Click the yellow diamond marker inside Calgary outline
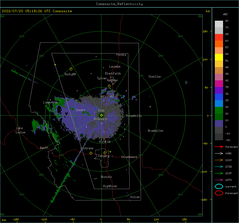The width and height of the screenshot is (239, 223). tap(105, 153)
